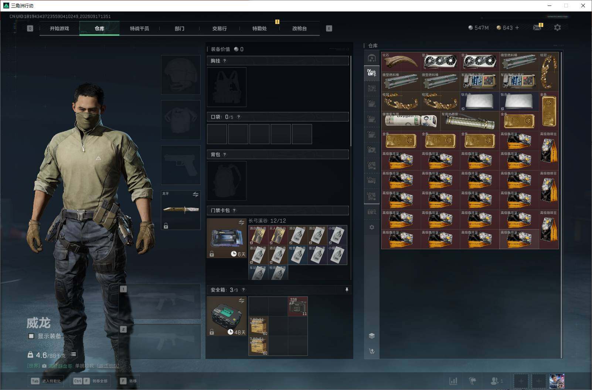Screen dimensions: 592x390
Task: Select the highlighted second stash container tab
Action: [372, 73]
